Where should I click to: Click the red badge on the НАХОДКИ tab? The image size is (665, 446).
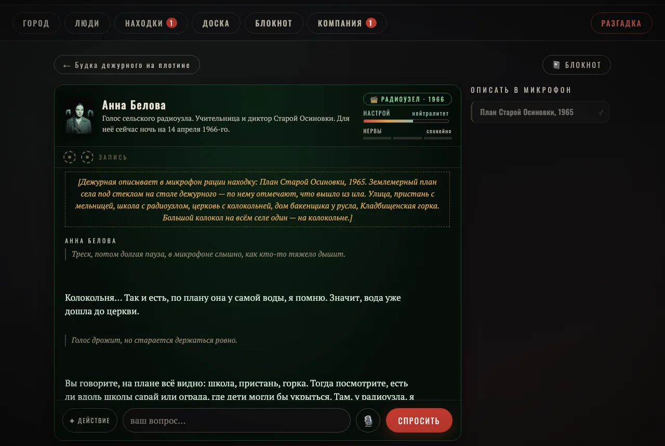tap(172, 23)
